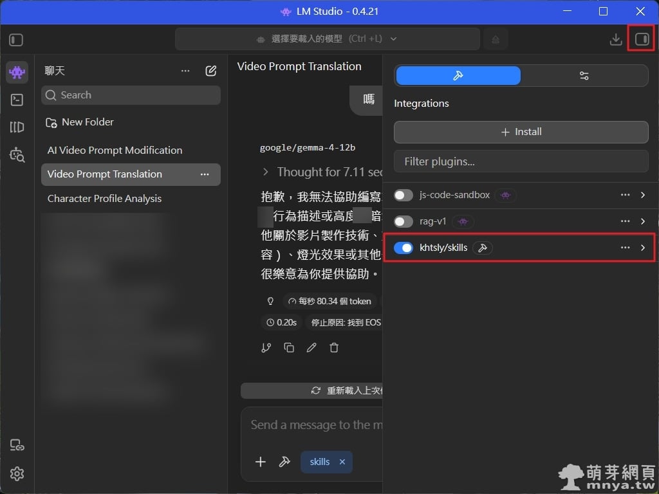659x494 pixels.
Task: Open the LM Link devices icon
Action: (x=17, y=445)
